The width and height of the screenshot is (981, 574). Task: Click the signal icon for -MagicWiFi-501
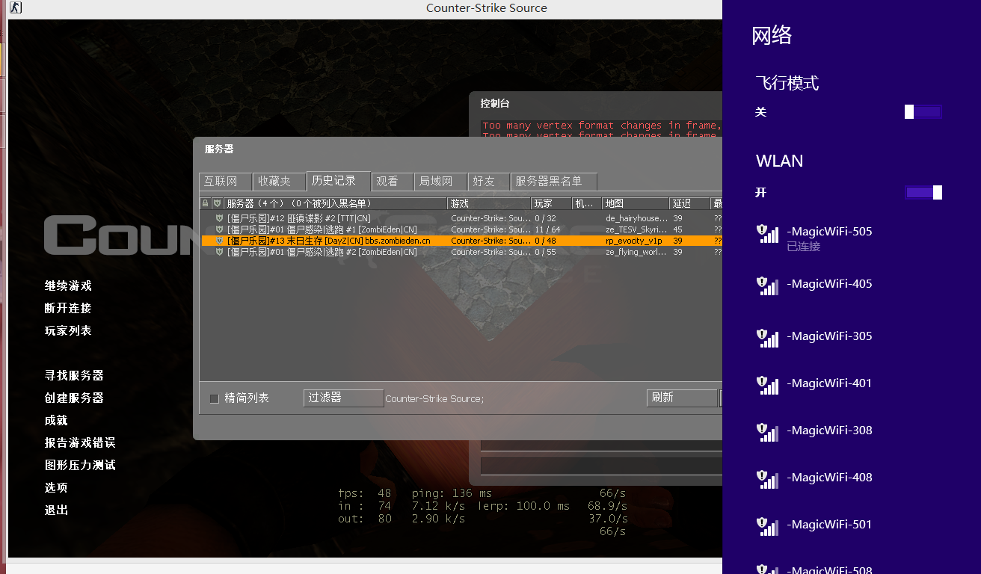pos(767,526)
